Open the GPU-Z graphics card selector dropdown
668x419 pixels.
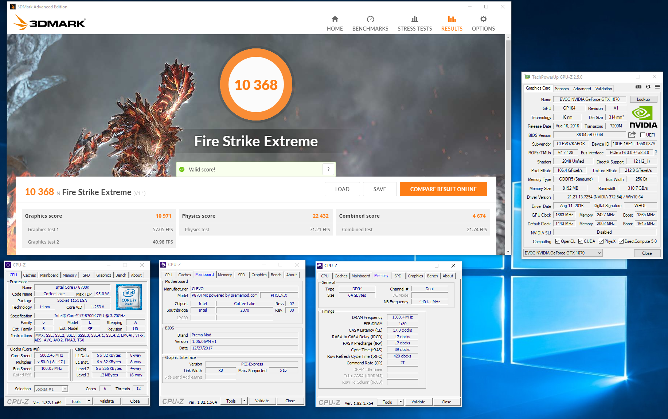[x=563, y=253]
